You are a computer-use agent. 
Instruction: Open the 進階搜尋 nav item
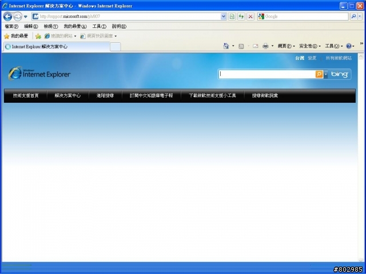pyautogui.click(x=105, y=95)
